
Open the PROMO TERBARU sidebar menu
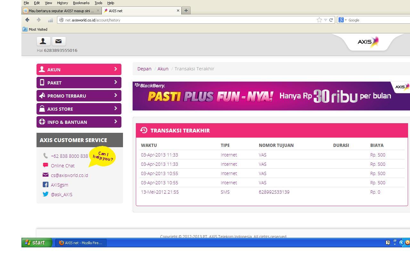(x=79, y=96)
